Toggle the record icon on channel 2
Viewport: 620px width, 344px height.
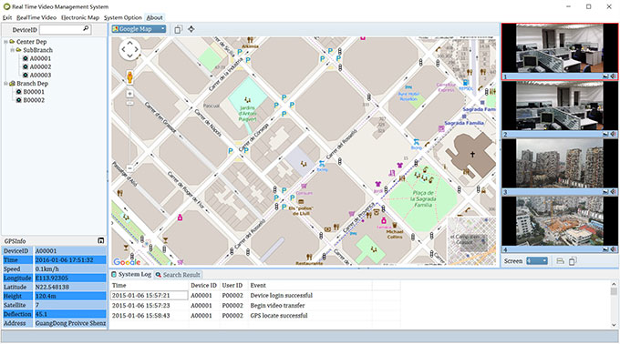(x=605, y=135)
